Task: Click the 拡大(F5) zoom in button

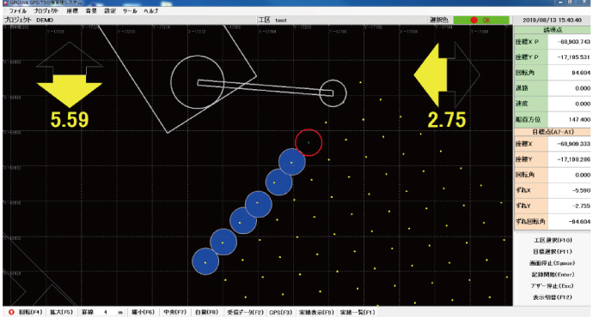Action: click(61, 312)
